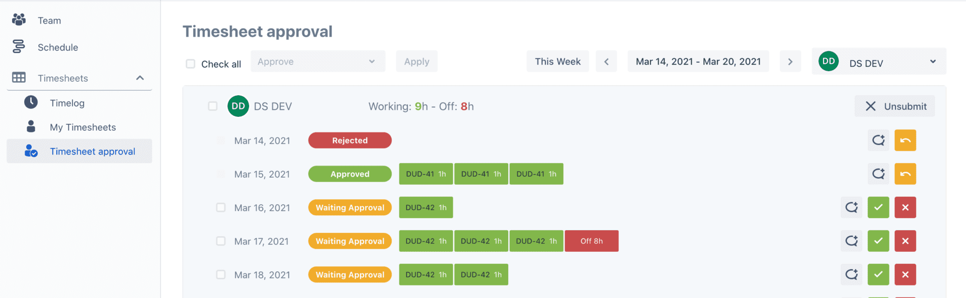
Task: Reject Mar 17 using the red X icon
Action: [x=905, y=241]
